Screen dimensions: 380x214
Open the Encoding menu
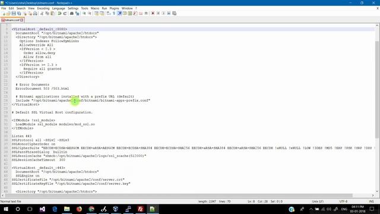pyautogui.click(x=43, y=8)
